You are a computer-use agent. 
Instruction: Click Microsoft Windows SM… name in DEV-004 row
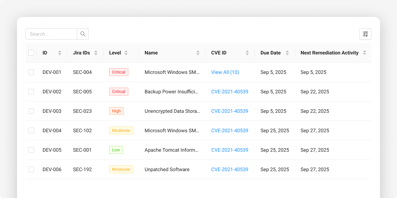[172, 130]
